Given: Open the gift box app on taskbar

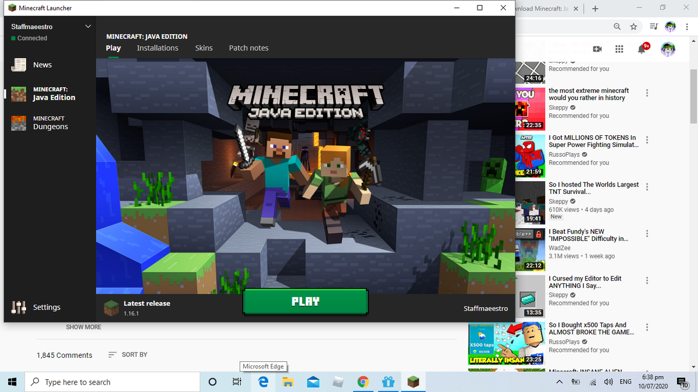Looking at the screenshot, I should point(388,382).
